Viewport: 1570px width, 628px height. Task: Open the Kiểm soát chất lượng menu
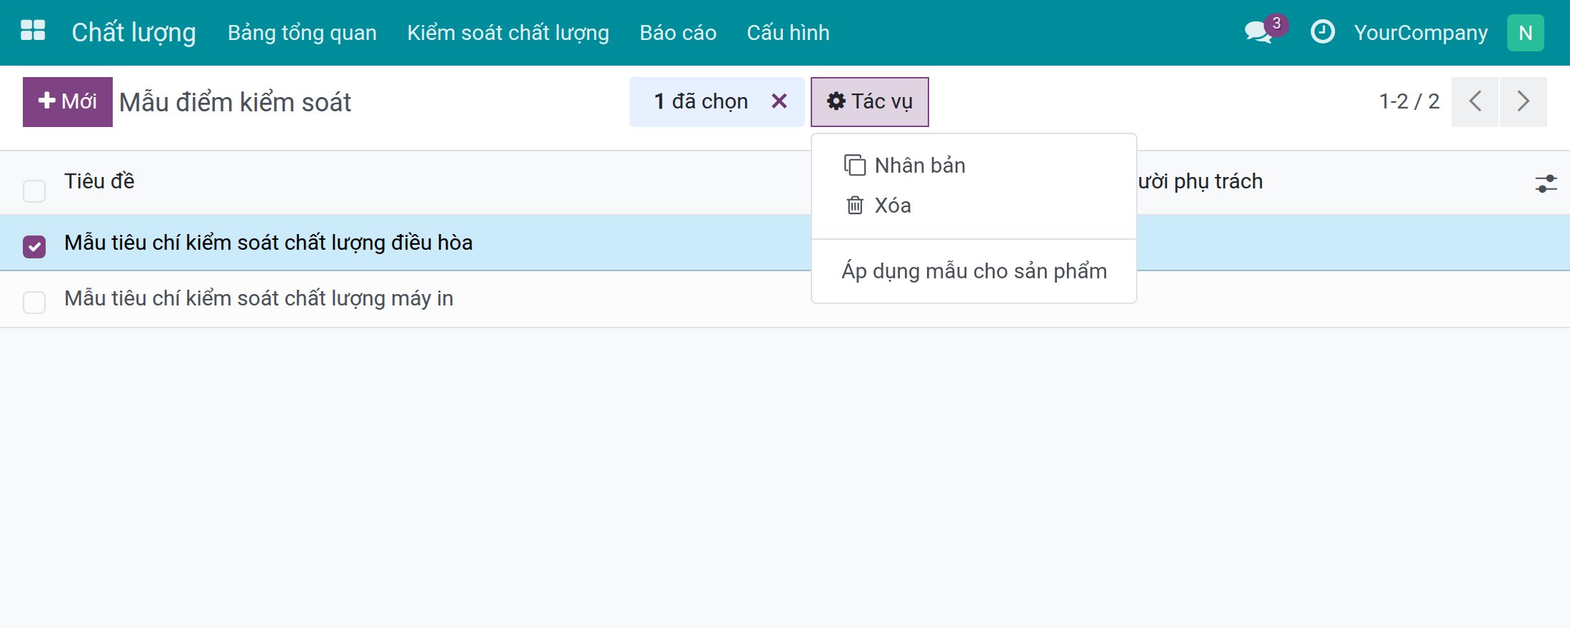[x=508, y=33]
